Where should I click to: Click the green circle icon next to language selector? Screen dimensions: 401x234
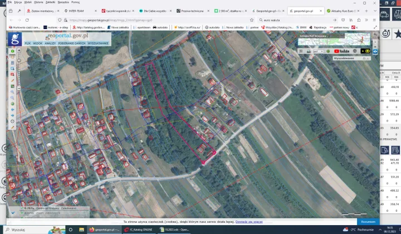pyautogui.click(x=328, y=51)
